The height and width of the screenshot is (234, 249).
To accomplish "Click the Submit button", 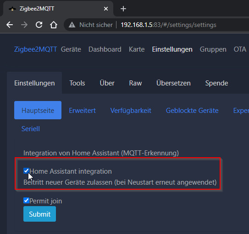I will coord(40,214).
